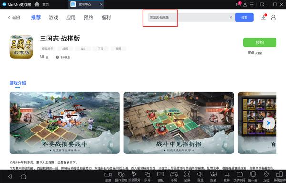Viewport: 286px width, 183px height.
Task: Switch to 福利 tab
Action: (106, 17)
